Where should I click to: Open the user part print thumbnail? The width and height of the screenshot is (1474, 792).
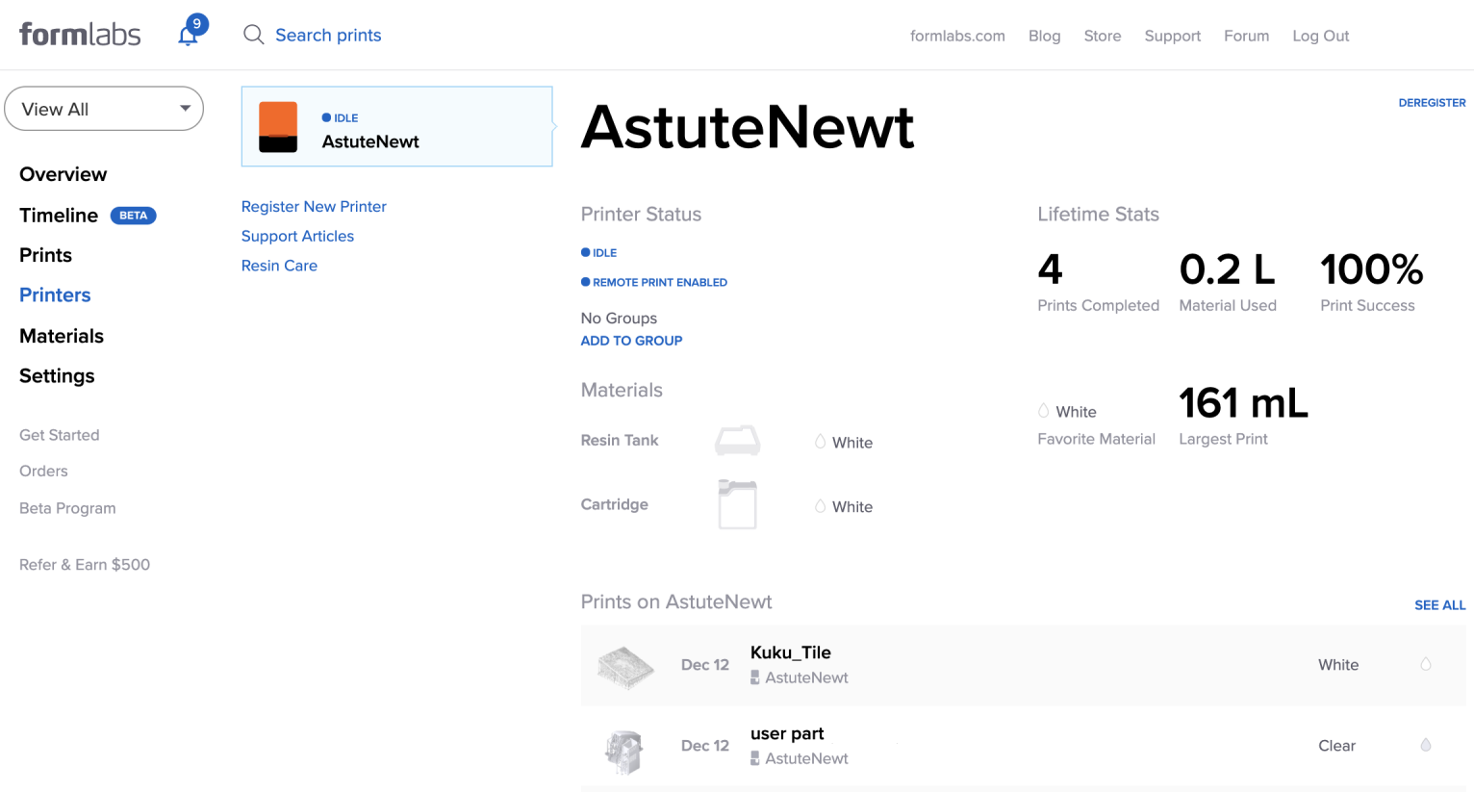(624, 752)
